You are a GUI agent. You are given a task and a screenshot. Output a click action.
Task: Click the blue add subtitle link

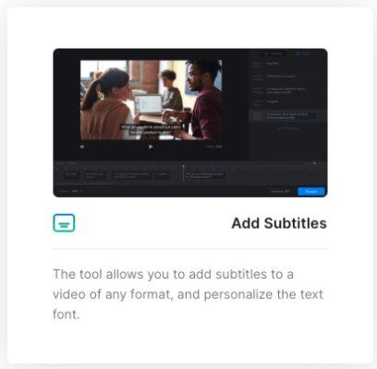287,128
